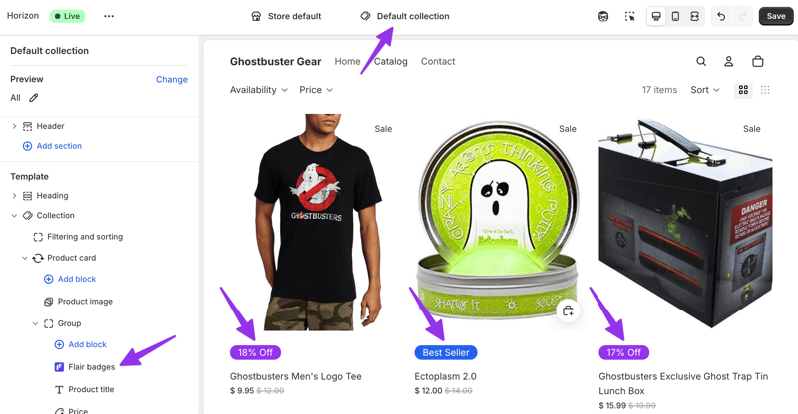Open the Availability filter dropdown
Image resolution: width=798 pixels, height=414 pixels.
click(258, 90)
